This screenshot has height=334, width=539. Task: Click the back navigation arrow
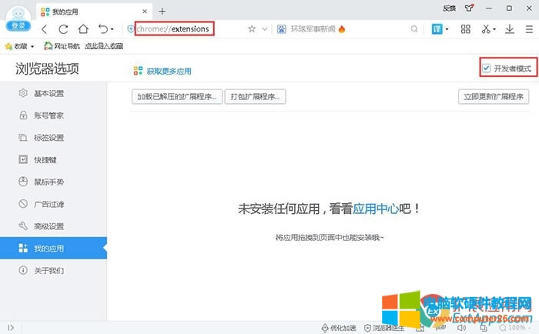click(x=44, y=29)
